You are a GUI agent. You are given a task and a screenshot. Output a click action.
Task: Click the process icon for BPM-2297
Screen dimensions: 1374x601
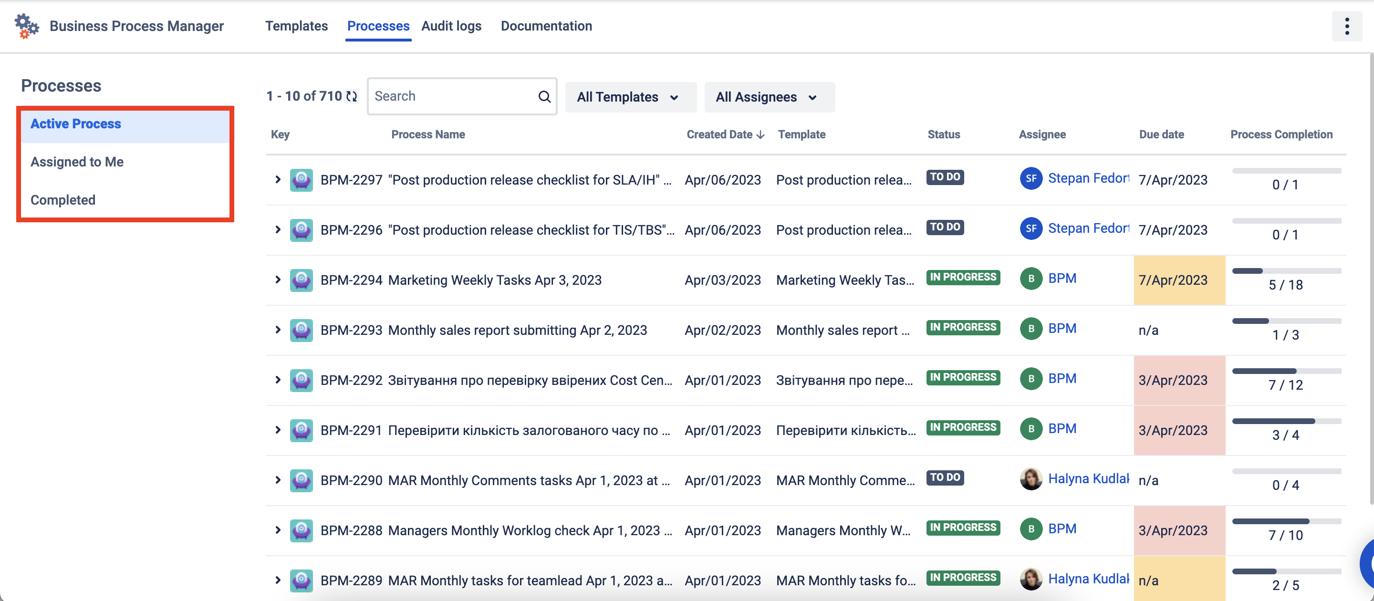coord(302,180)
